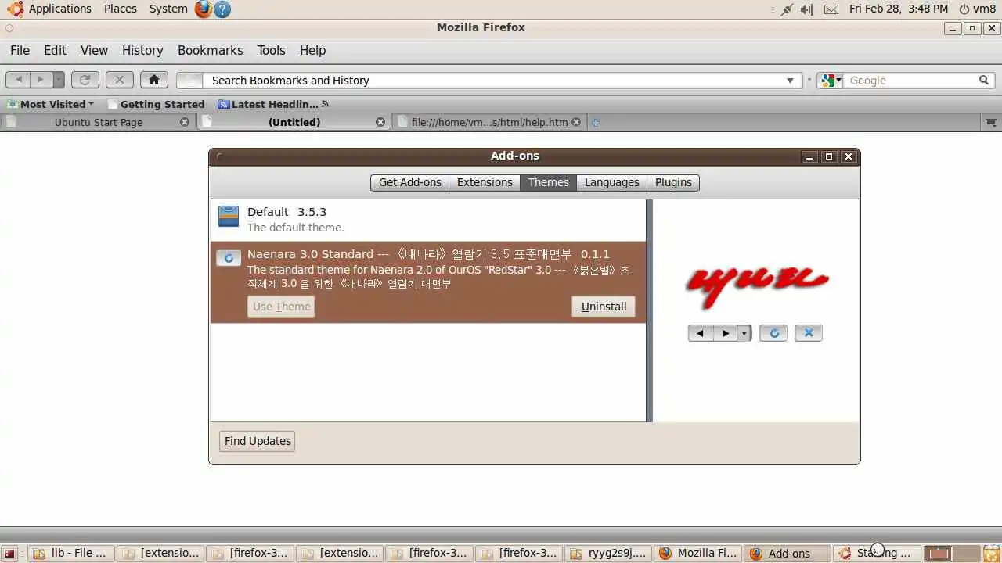Open the Getting Started bookmark
This screenshot has height=563, width=1002.
pyautogui.click(x=157, y=104)
